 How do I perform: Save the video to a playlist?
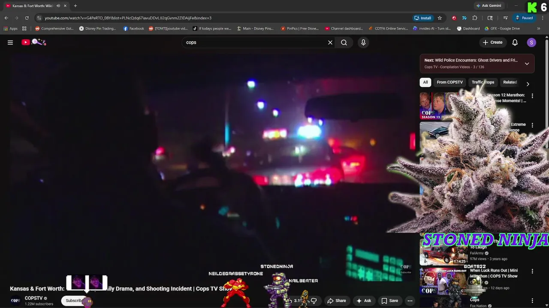(389, 301)
